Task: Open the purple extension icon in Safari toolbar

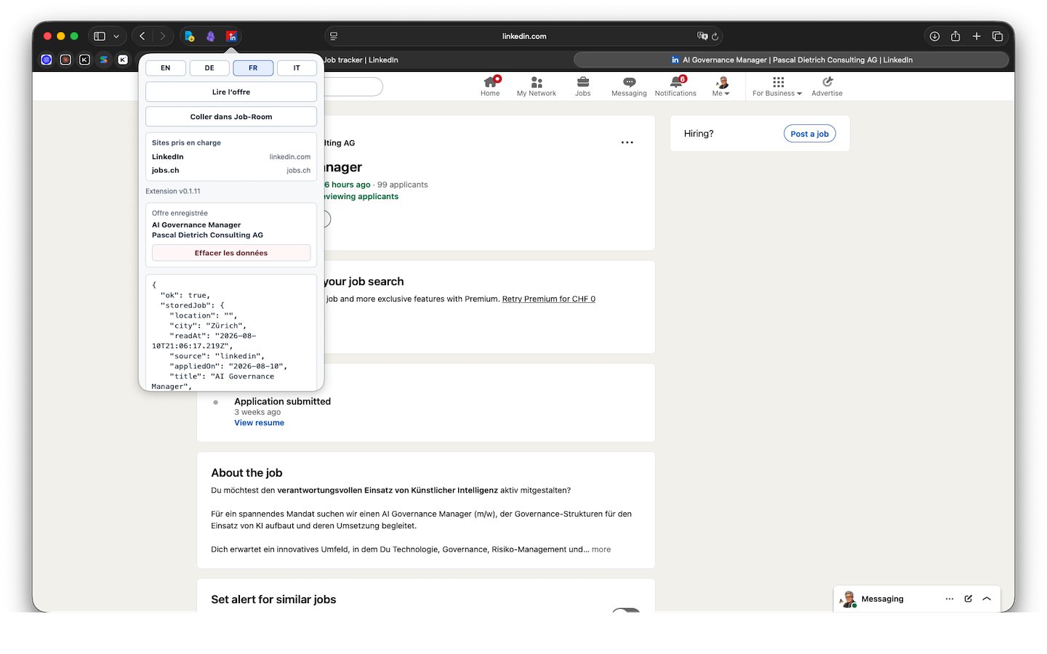Action: 211,36
